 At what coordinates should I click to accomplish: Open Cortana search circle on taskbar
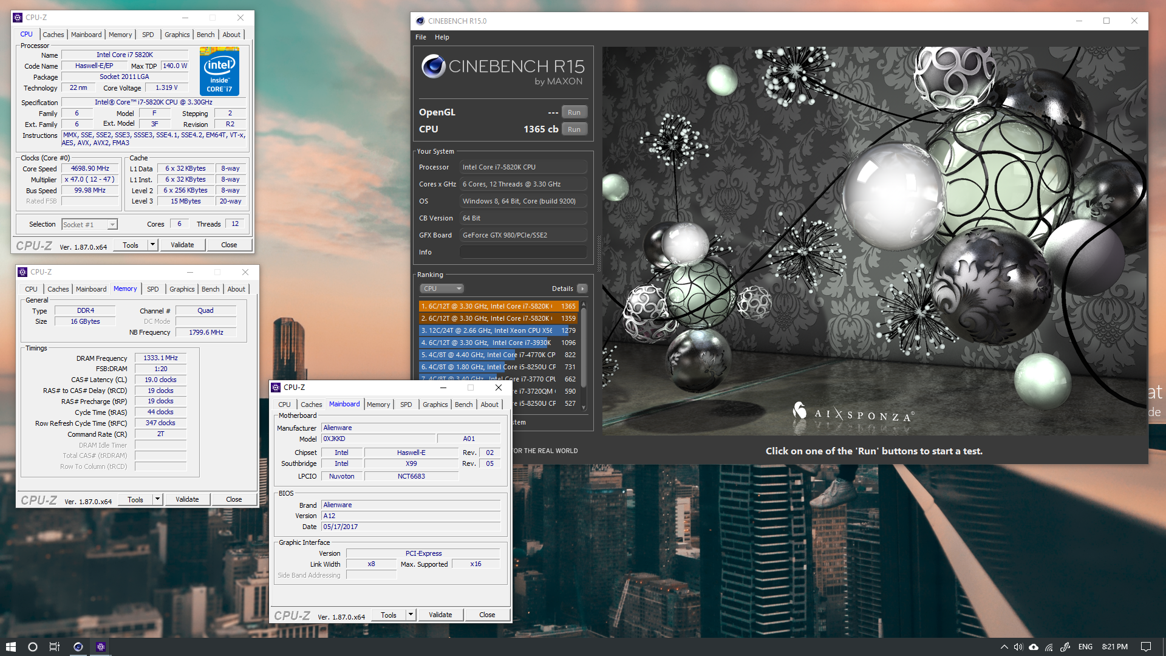pos(33,647)
